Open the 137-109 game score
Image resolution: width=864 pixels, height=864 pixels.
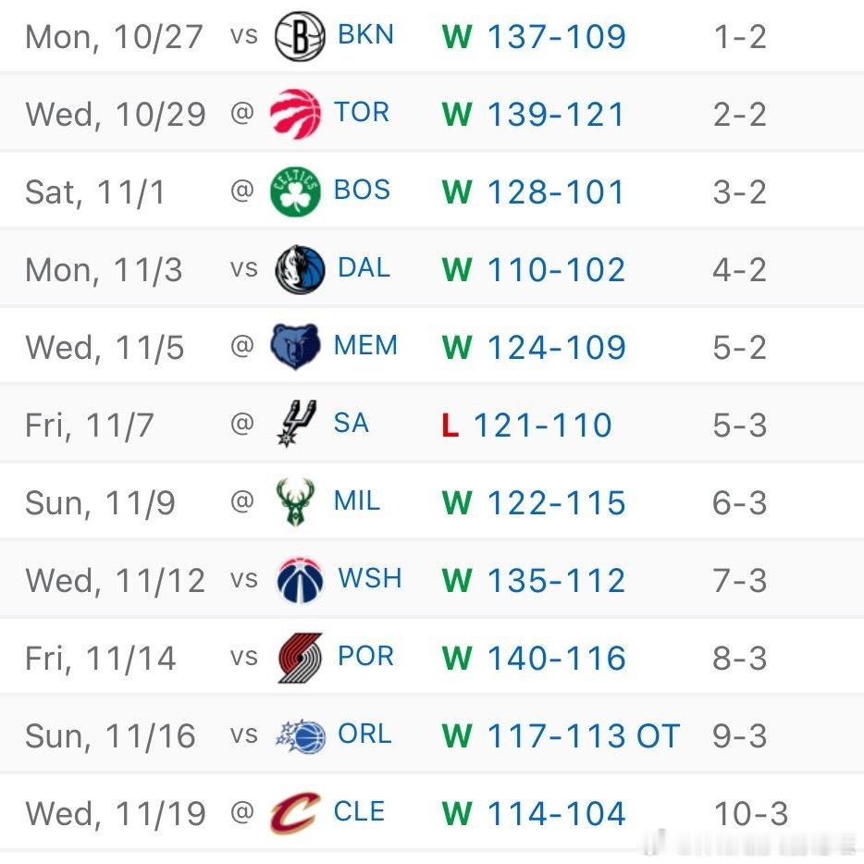557,37
